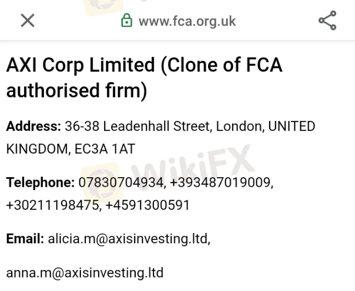Click the bold Email label
Screen dimensions: 355x291
pos(25,238)
